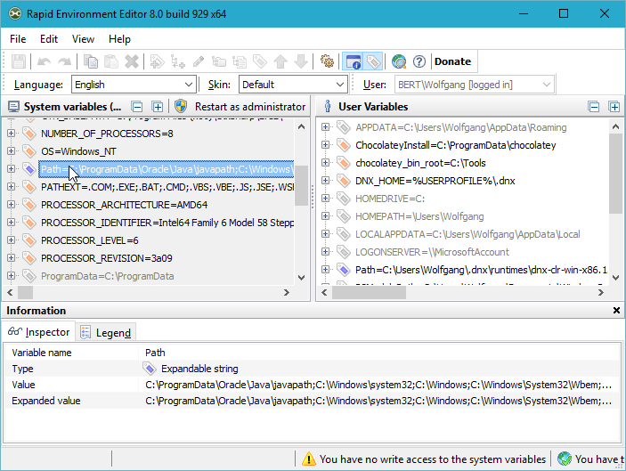Open the View menu

83,39
